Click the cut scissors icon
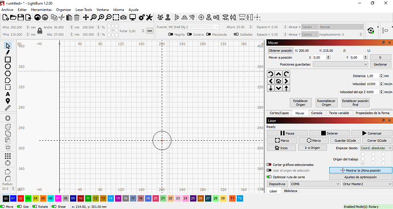This screenshot has width=393, height=209. point(62,17)
